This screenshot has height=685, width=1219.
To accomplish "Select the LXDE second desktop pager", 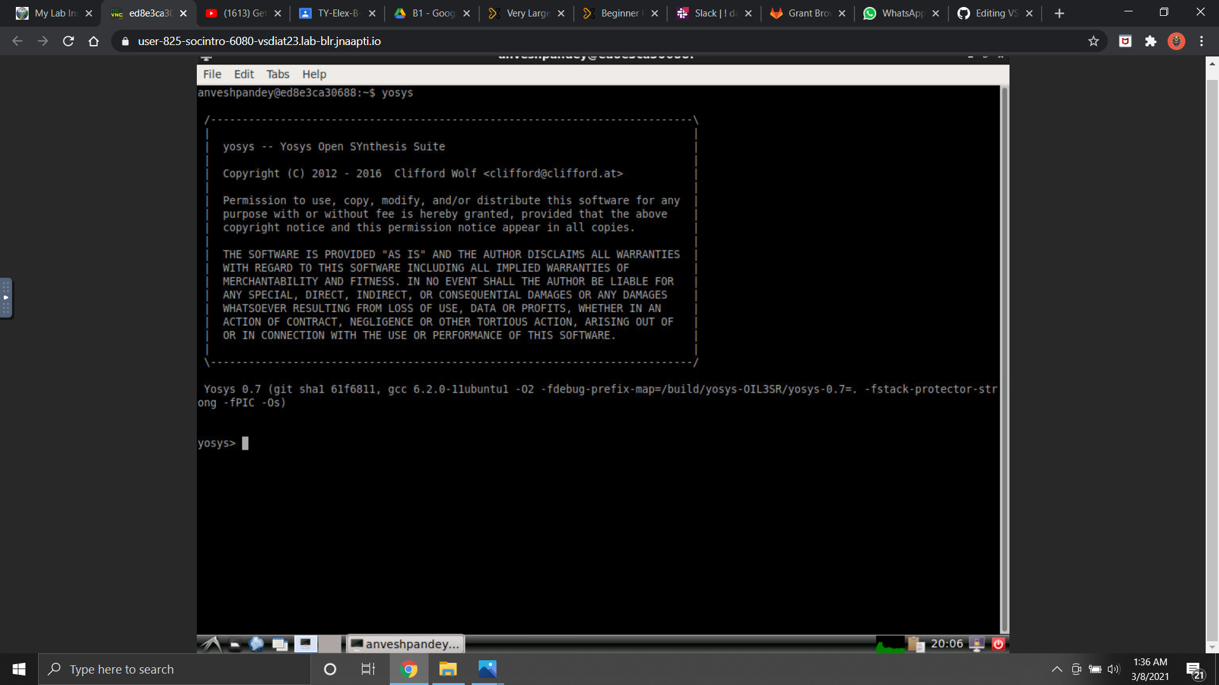I will point(330,644).
